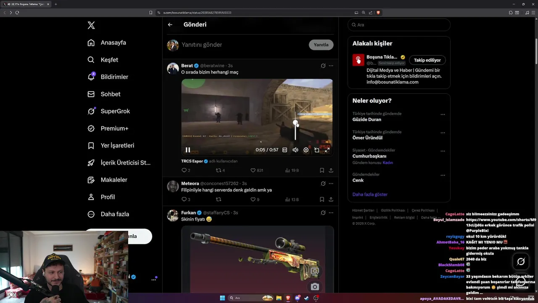Mute the video sound
The image size is (538, 303).
tap(295, 150)
